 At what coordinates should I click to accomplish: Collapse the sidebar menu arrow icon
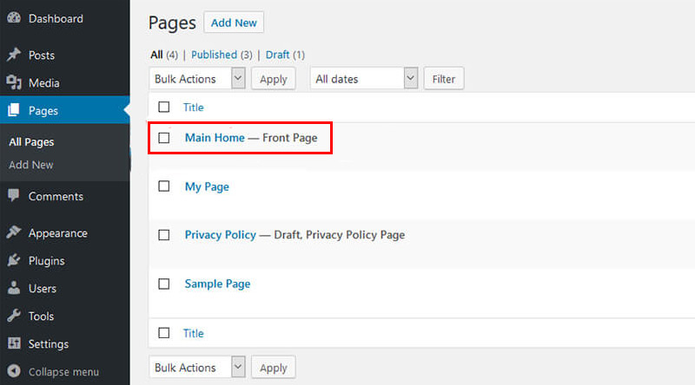(x=14, y=371)
